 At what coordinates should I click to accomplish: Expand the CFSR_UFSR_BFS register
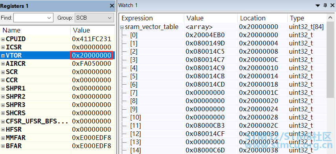pyautogui.click(x=3, y=121)
